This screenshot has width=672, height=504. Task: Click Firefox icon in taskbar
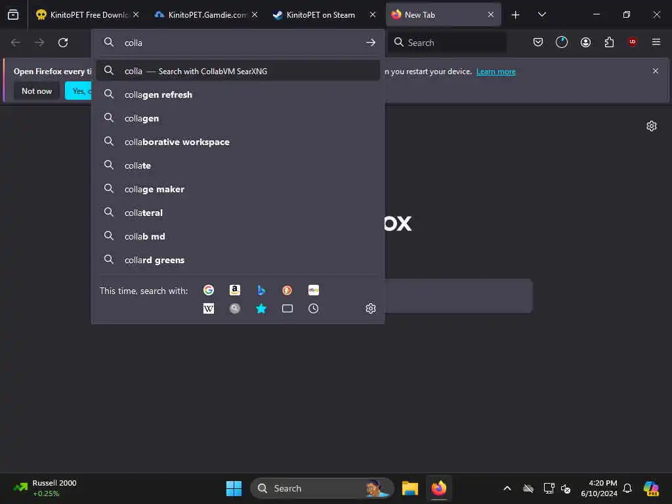[x=439, y=488]
